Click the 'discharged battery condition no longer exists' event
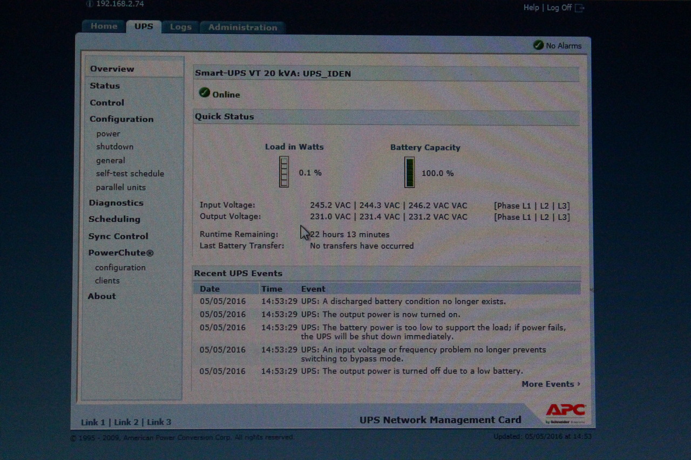The width and height of the screenshot is (691, 460). pos(403,301)
